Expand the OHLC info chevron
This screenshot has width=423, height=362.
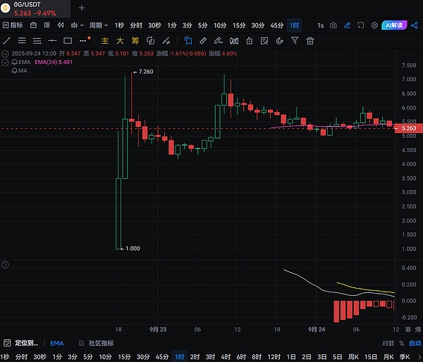click(6, 54)
